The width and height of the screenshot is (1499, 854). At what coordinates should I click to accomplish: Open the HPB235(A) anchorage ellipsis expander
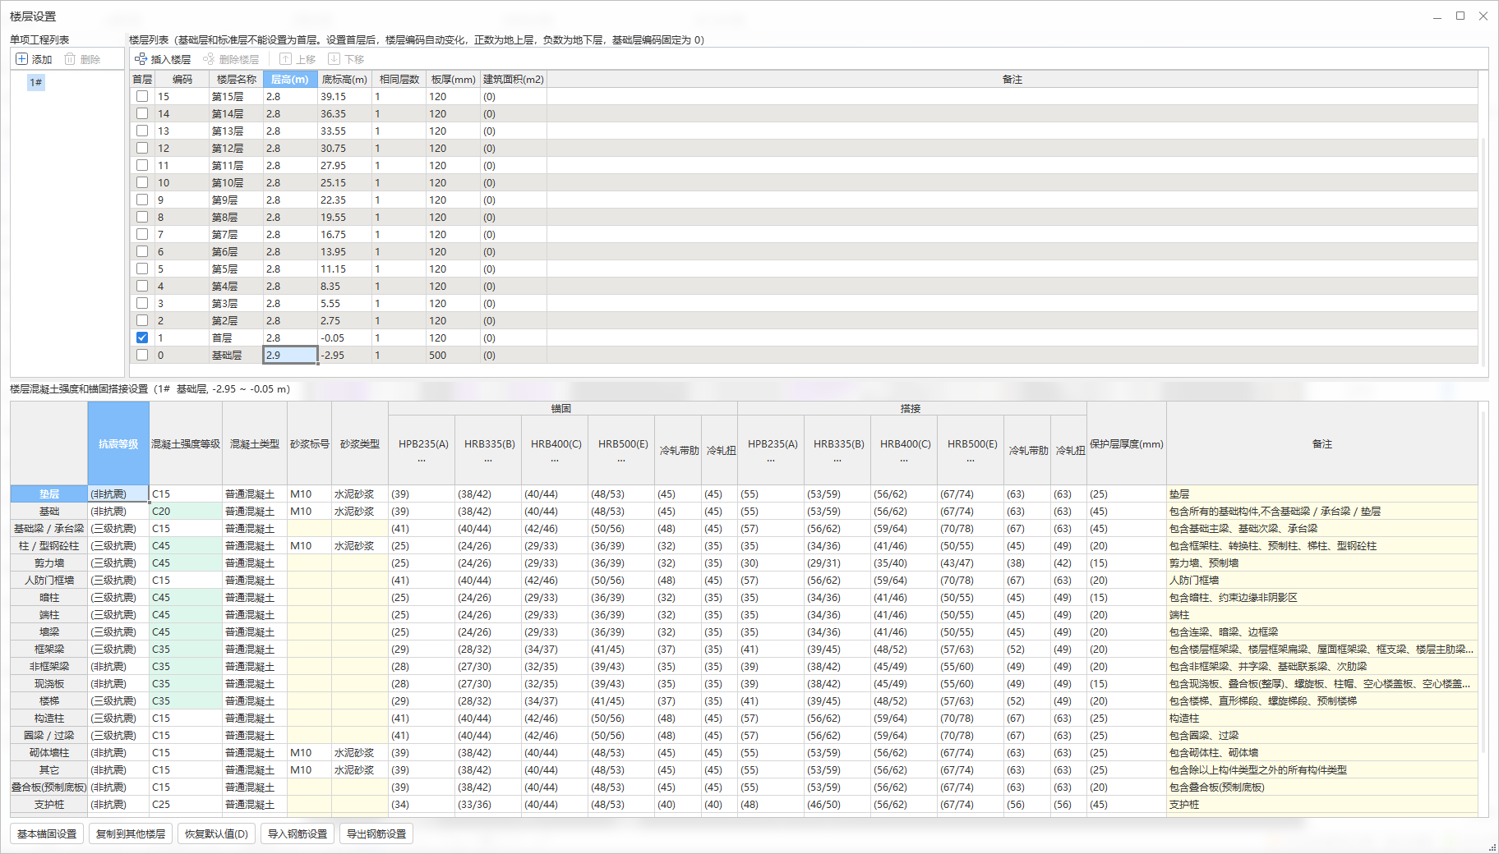click(x=422, y=460)
